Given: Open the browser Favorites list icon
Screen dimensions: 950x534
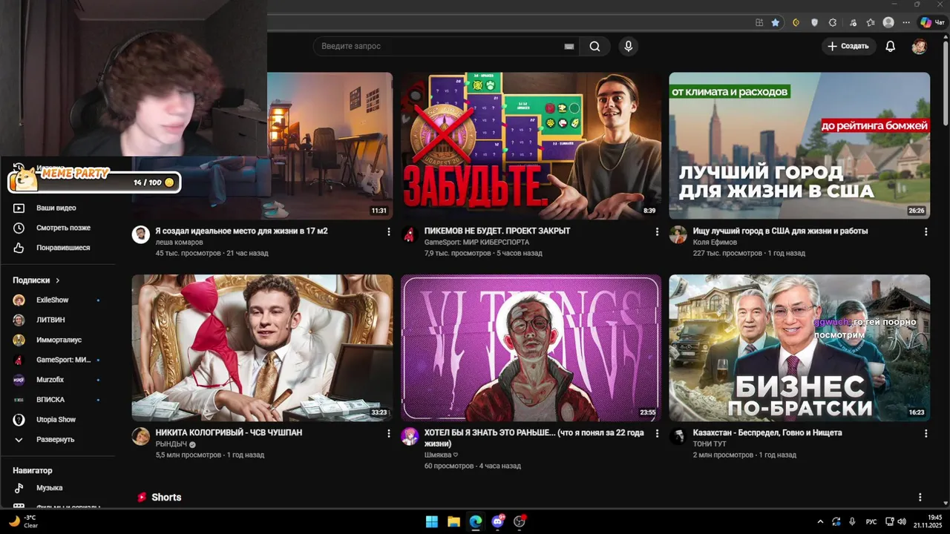Looking at the screenshot, I should pos(870,22).
